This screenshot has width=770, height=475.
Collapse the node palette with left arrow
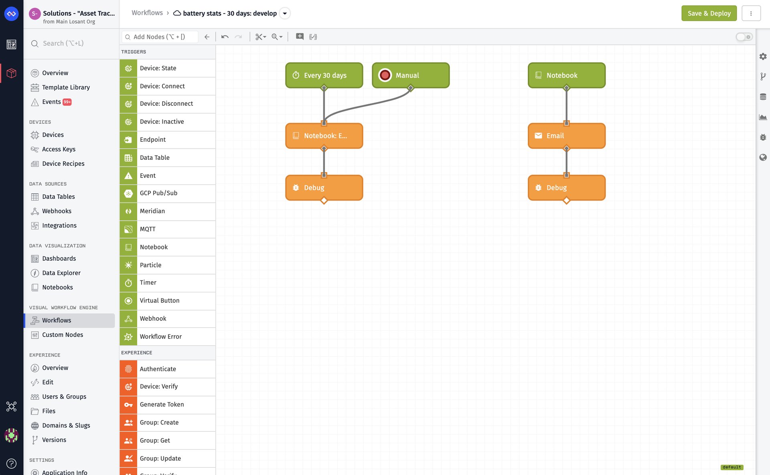click(x=207, y=37)
